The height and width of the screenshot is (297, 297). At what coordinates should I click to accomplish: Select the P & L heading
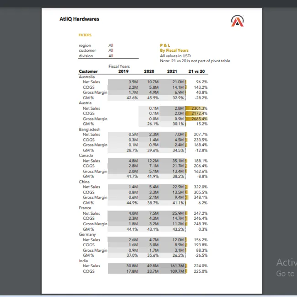tap(165, 45)
